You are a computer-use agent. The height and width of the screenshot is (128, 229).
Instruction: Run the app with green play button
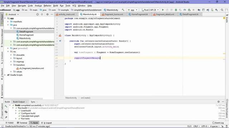pos(163,10)
